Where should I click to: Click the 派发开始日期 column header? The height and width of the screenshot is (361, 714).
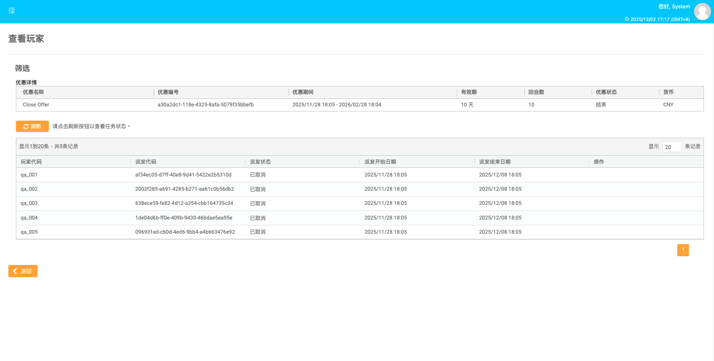click(x=380, y=162)
